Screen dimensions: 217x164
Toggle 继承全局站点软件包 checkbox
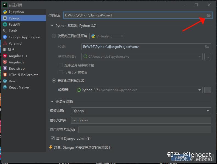coord(61,65)
